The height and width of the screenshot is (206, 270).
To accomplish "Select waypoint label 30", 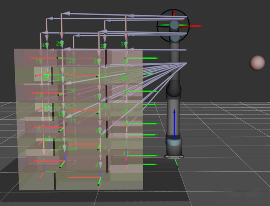I will point(45,46).
